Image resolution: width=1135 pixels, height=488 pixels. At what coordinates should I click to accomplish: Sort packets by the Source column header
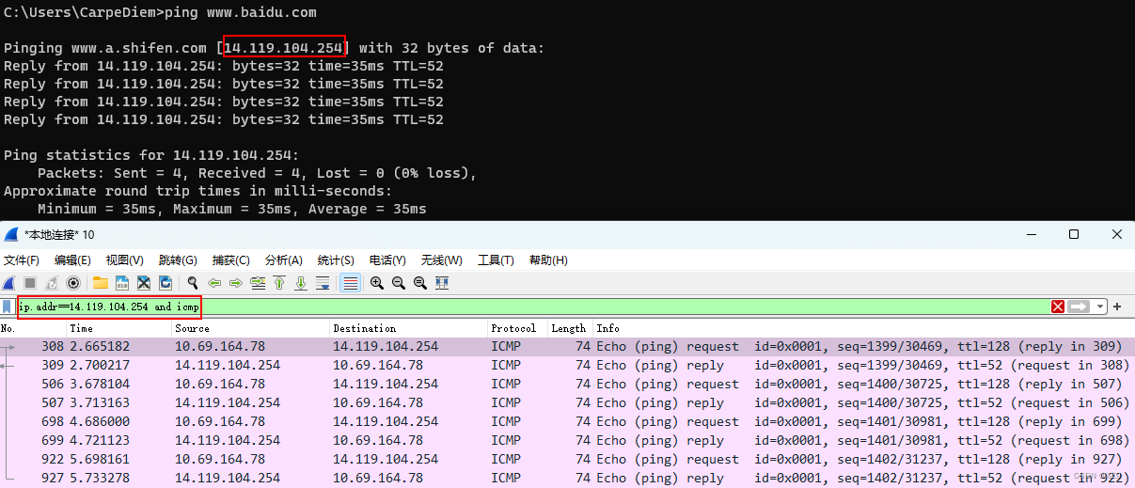(251, 328)
